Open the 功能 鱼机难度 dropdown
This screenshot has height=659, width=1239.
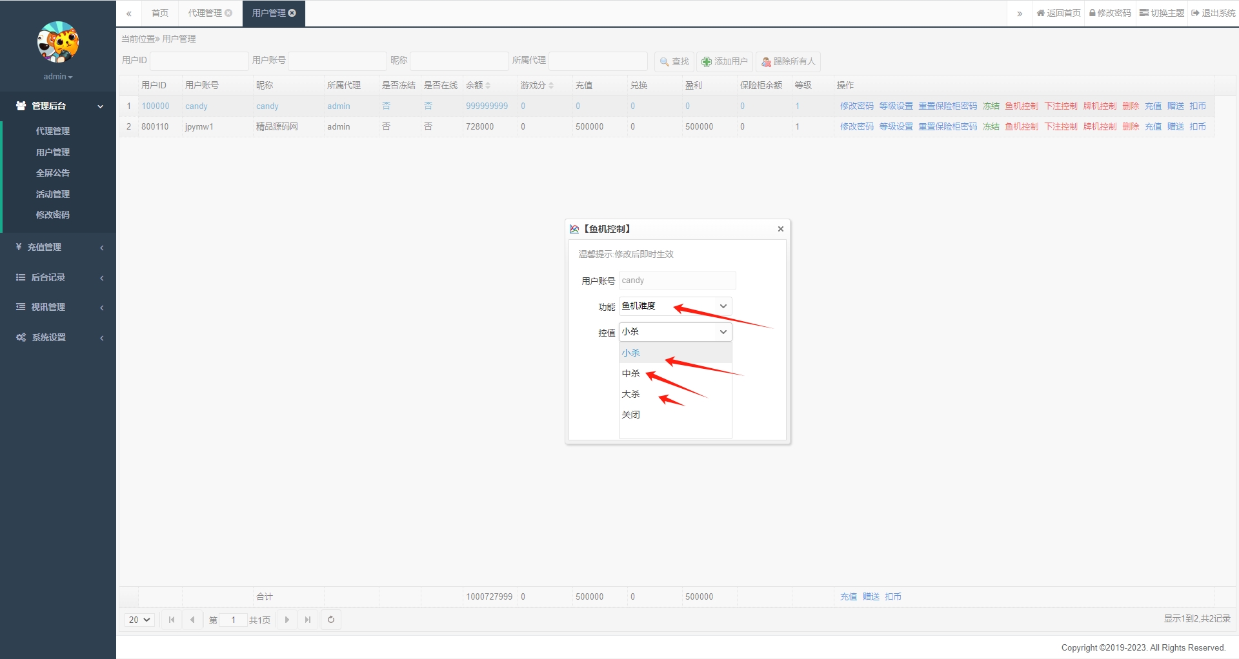coord(675,306)
